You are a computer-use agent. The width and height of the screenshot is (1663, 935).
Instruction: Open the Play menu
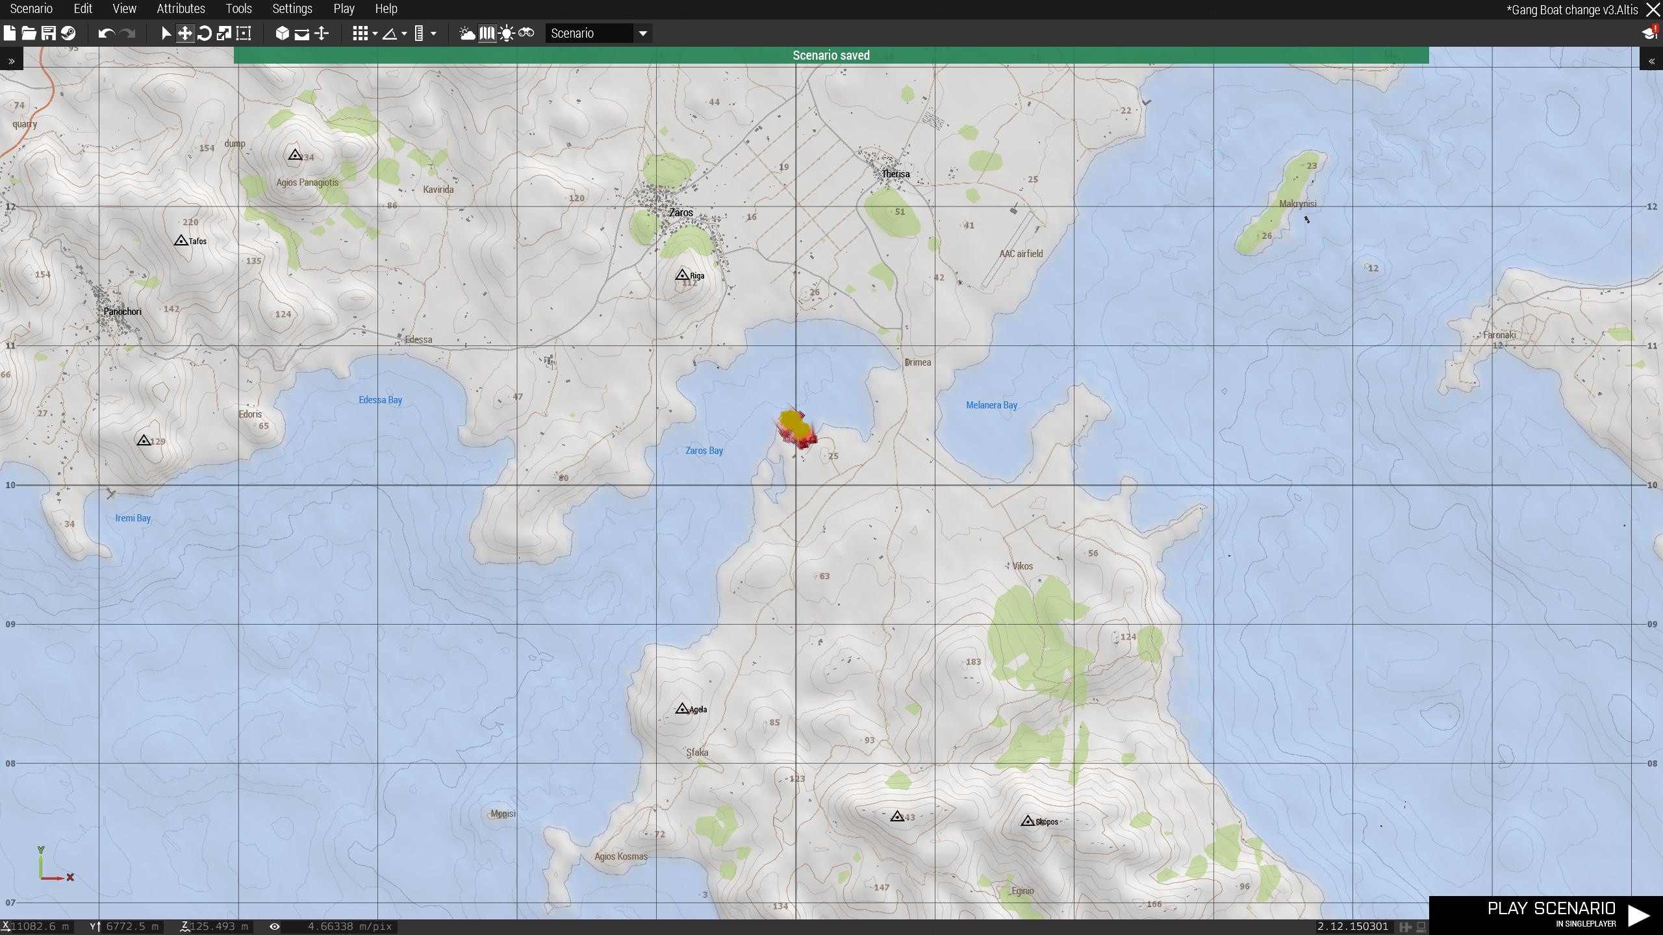pyautogui.click(x=344, y=9)
